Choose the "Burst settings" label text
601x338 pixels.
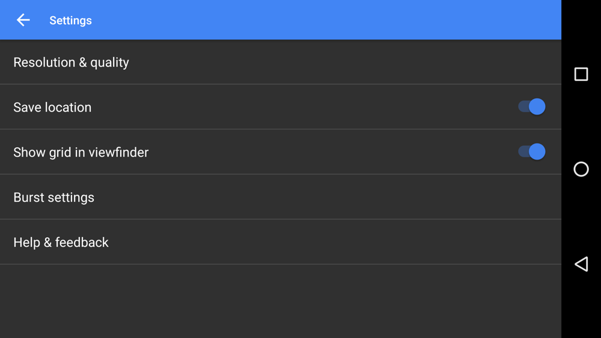(54, 198)
